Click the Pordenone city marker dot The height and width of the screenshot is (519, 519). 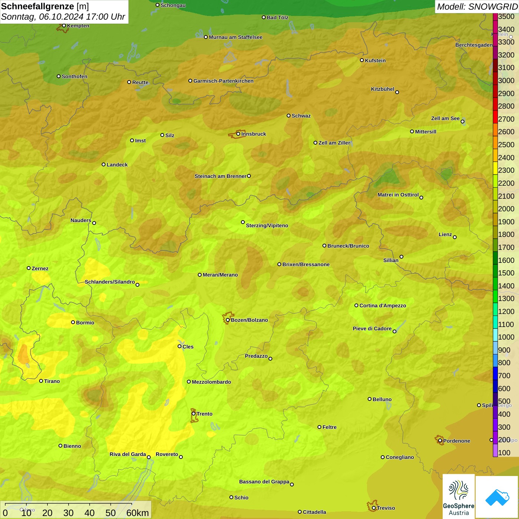(x=440, y=441)
